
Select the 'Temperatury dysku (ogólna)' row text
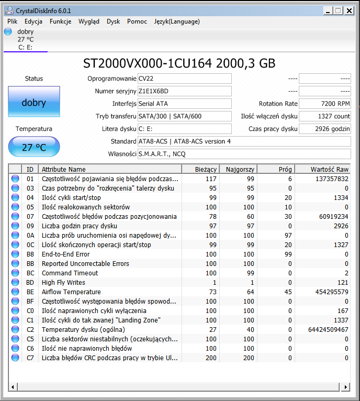point(83,329)
